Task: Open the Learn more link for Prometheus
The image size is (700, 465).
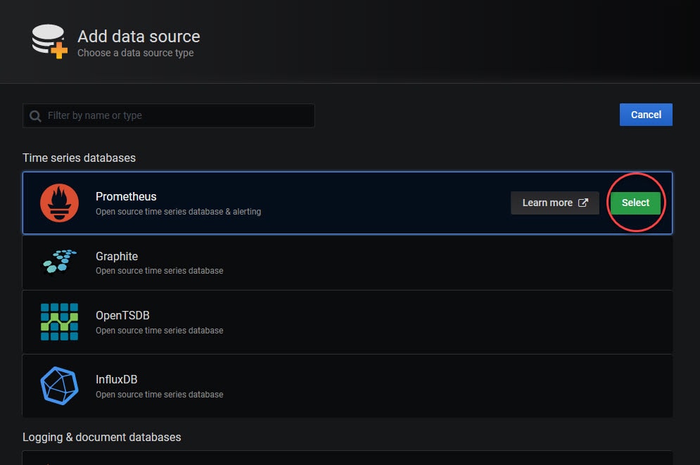Action: click(555, 203)
